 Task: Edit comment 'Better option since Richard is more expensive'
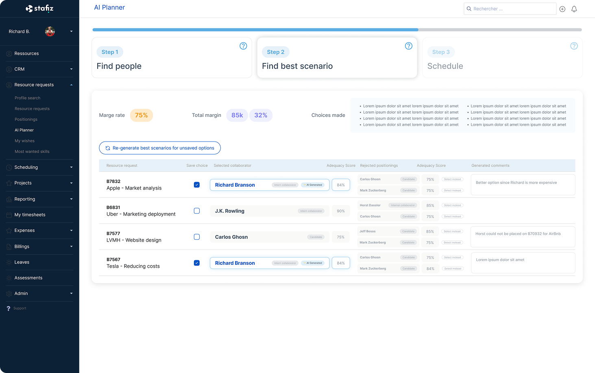523,185
